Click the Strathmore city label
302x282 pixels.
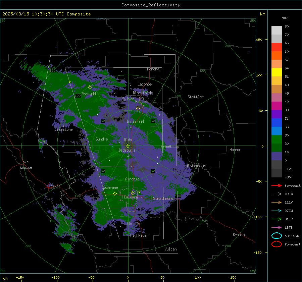pyautogui.click(x=163, y=199)
